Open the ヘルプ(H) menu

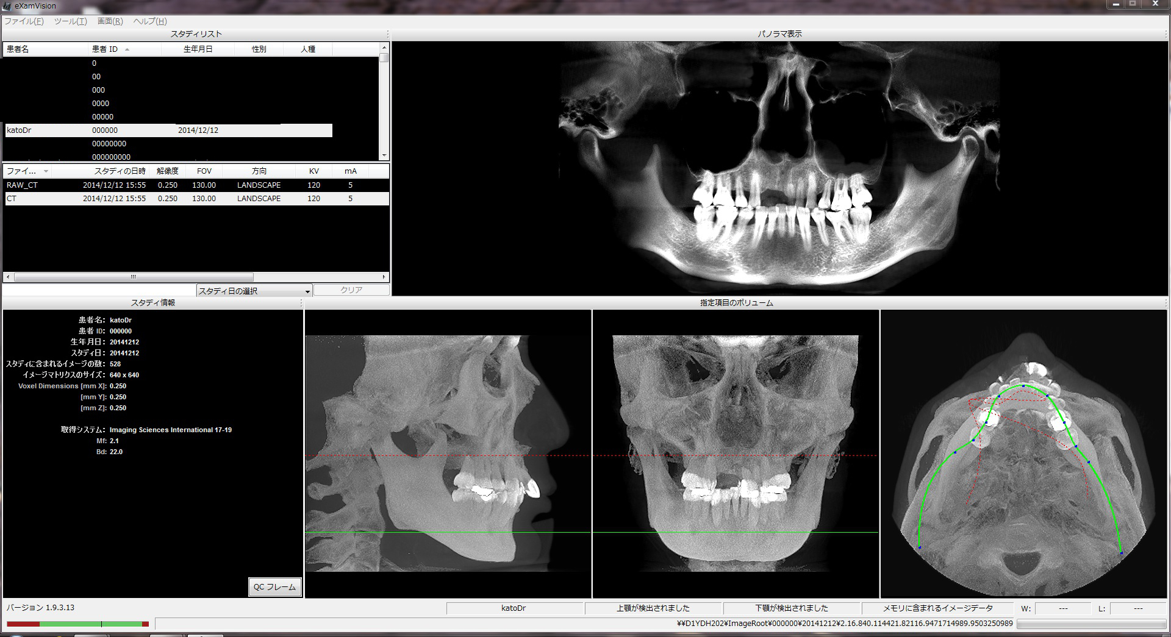[x=150, y=21]
